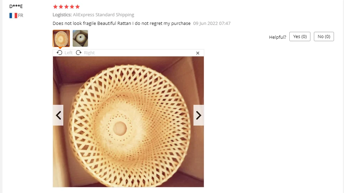This screenshot has height=193, width=344.
Task: Click the AliExpress Standard Shipping logistics text
Action: click(103, 15)
